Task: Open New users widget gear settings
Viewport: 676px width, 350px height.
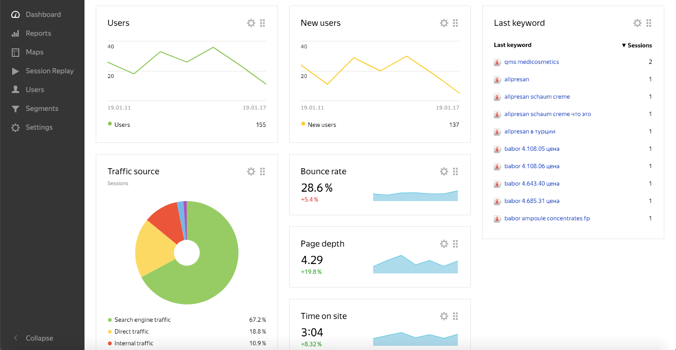Action: click(444, 23)
